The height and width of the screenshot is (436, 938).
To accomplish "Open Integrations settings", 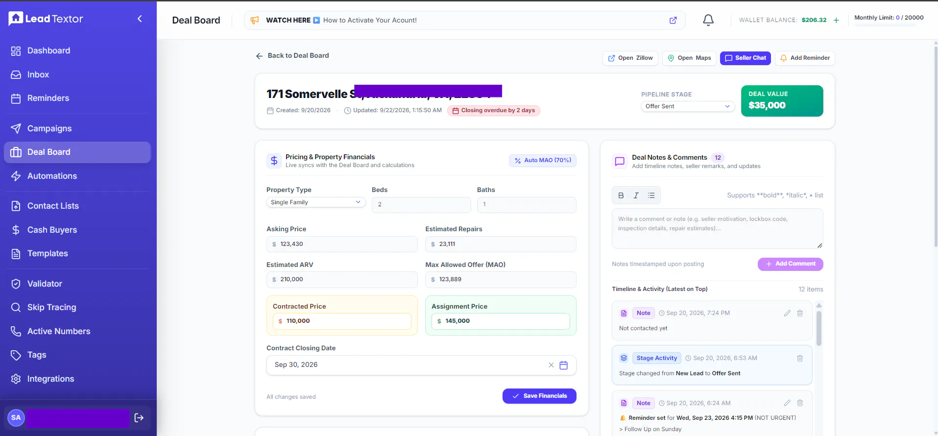I will [x=77, y=379].
